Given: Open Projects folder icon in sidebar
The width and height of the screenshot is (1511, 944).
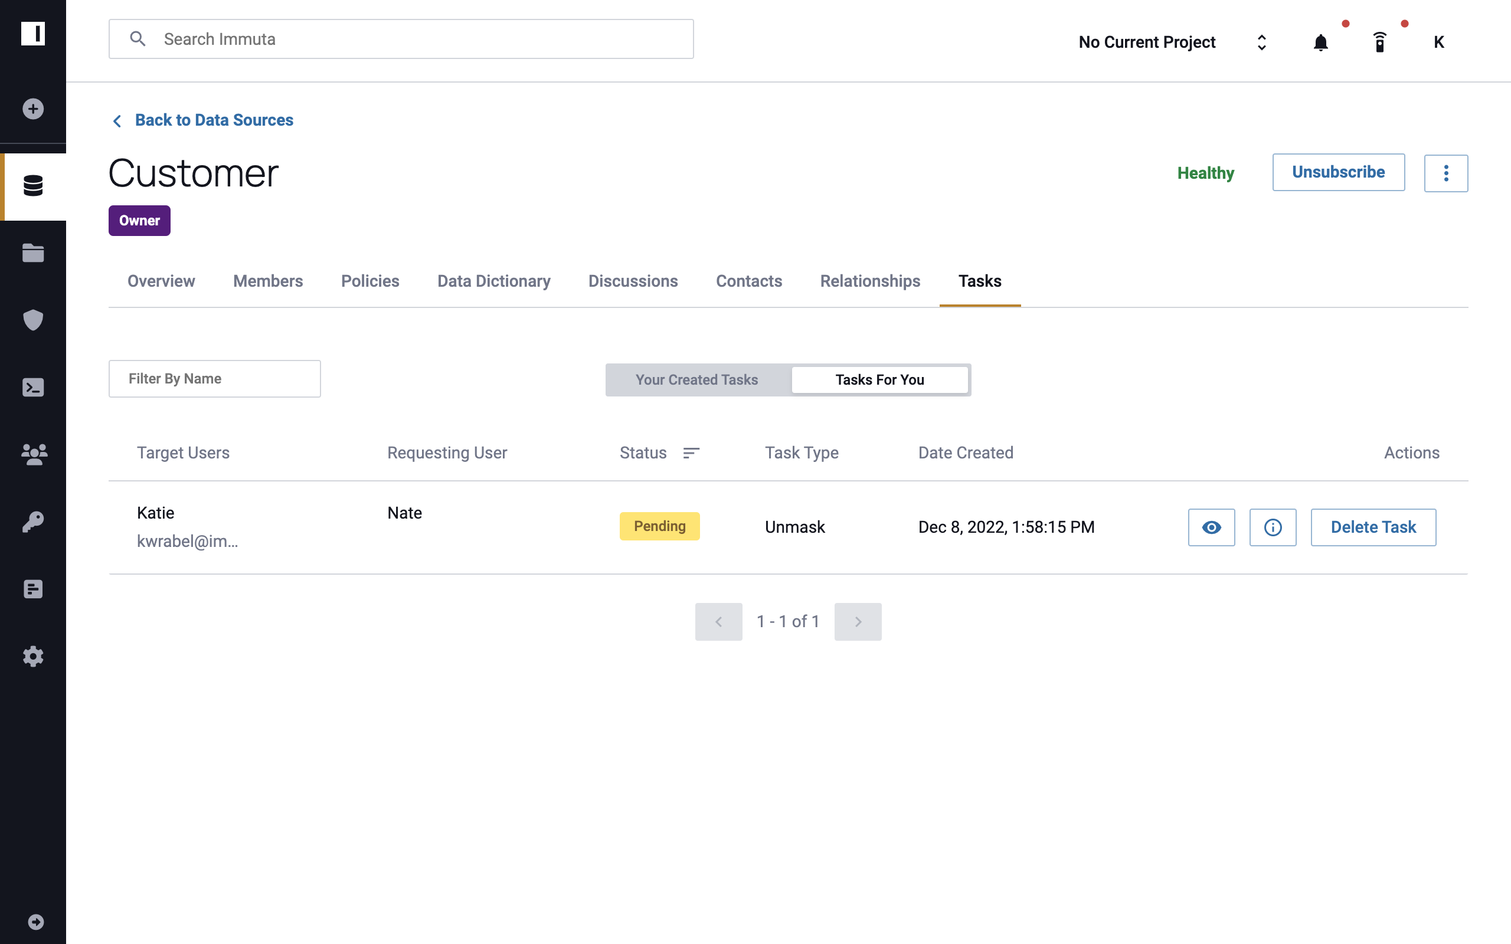Looking at the screenshot, I should [x=33, y=253].
